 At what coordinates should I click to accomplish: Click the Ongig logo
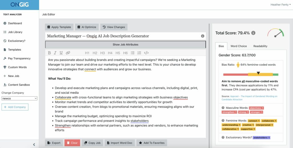coord(19,5)
